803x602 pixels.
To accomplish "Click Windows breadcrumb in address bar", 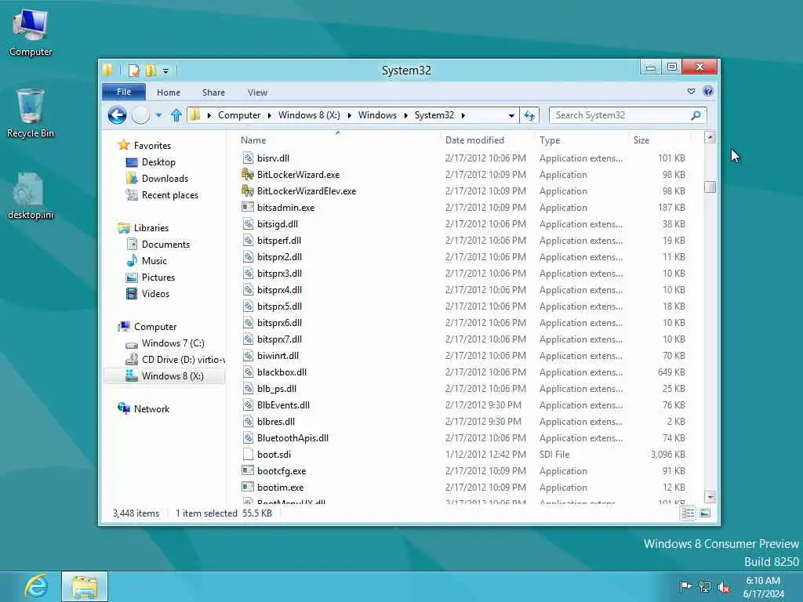I will pos(377,115).
